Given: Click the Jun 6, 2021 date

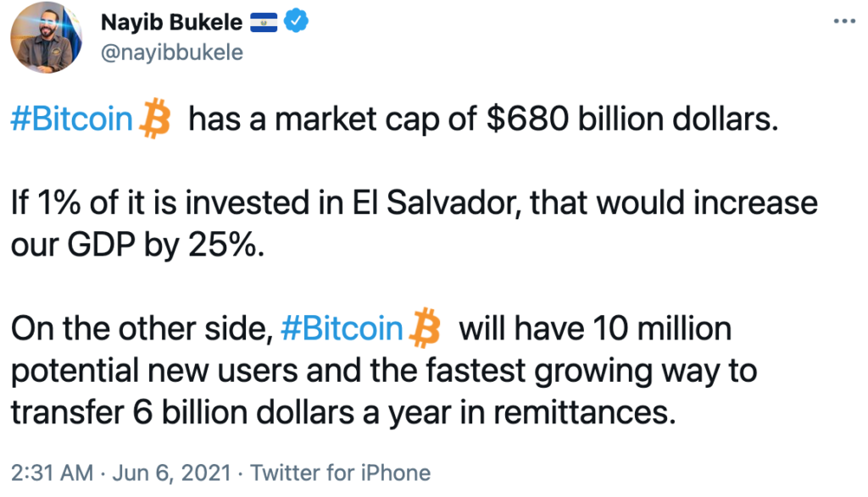Looking at the screenshot, I should click(x=171, y=473).
